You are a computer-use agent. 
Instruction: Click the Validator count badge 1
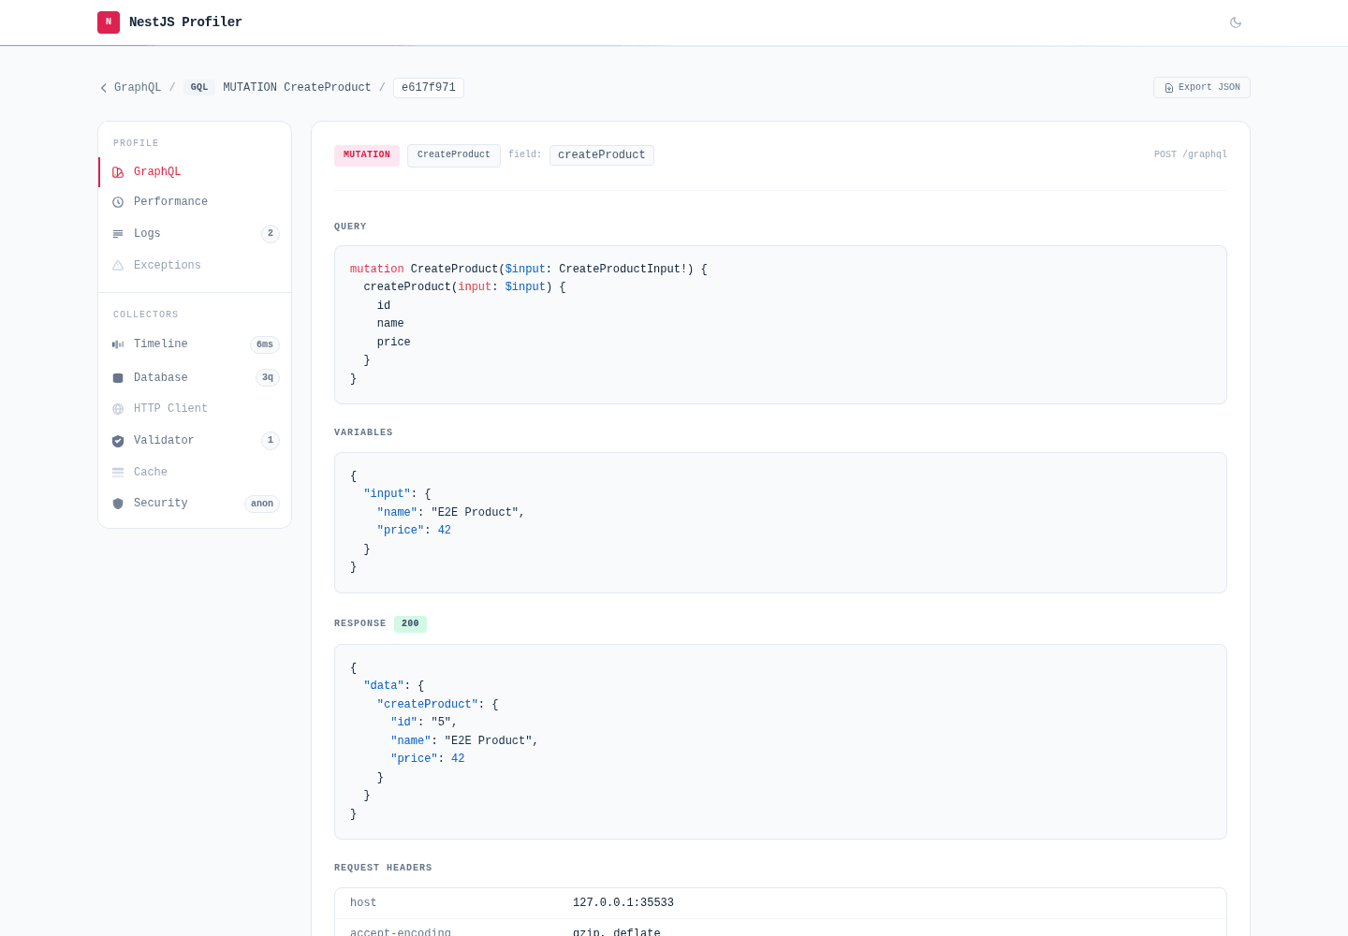pos(271,441)
